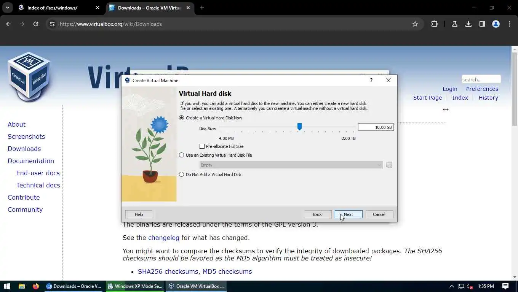Bookmark this page with the star icon
Screen dimensions: 518x292
click(x=415, y=24)
